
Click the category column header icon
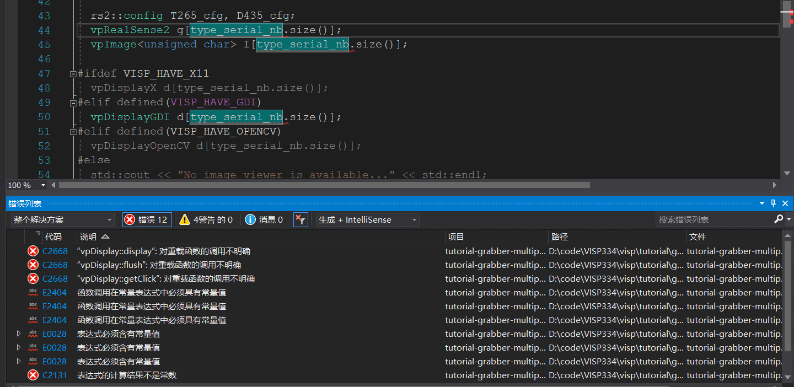point(37,234)
